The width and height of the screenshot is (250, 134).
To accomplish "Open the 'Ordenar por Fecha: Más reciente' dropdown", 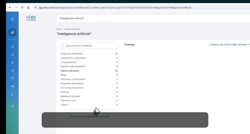I will (229, 45).
